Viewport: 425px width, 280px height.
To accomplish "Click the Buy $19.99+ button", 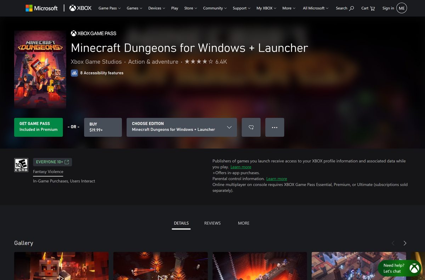I will point(103,127).
